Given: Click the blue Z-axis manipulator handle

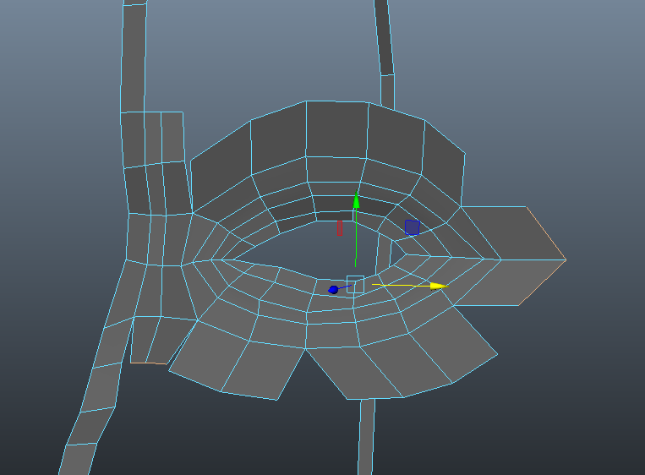Looking at the screenshot, I should [333, 290].
